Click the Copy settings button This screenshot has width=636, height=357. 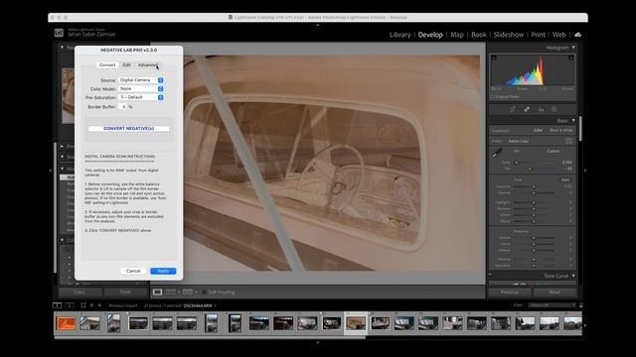(79, 292)
